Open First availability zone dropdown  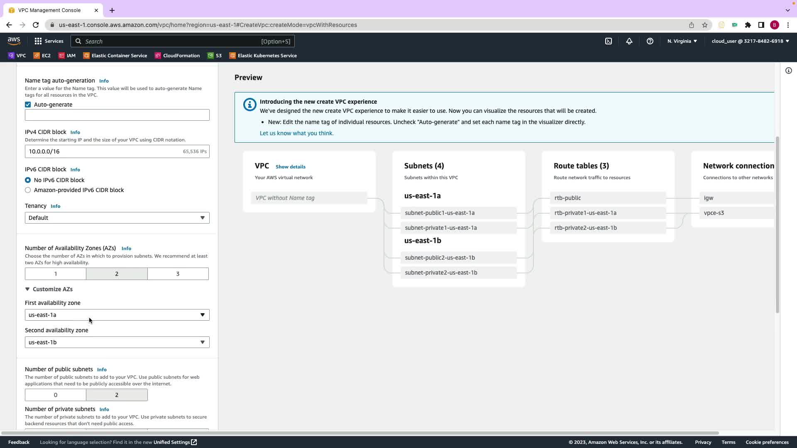117,315
